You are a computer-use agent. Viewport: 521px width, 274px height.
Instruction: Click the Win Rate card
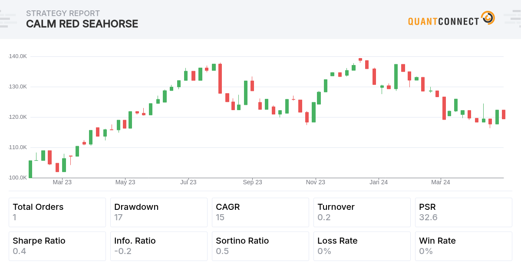point(464,246)
